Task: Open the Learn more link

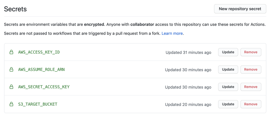Action: click(172, 34)
